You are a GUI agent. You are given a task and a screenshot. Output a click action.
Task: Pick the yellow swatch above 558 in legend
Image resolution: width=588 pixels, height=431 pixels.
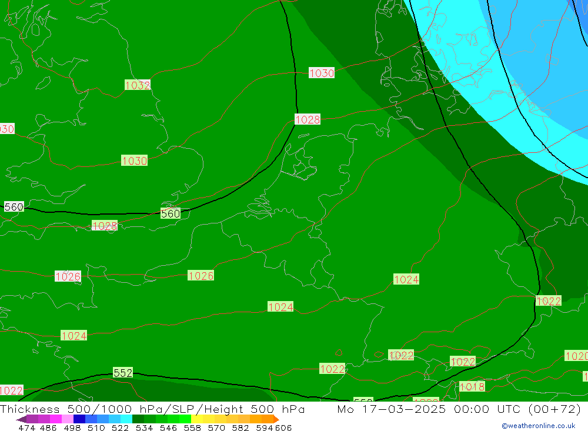tap(197, 419)
